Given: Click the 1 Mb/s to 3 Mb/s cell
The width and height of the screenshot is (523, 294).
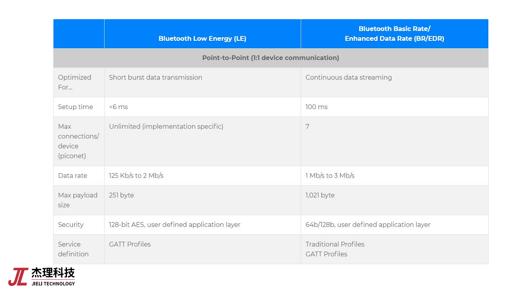Looking at the screenshot, I should tap(330, 176).
